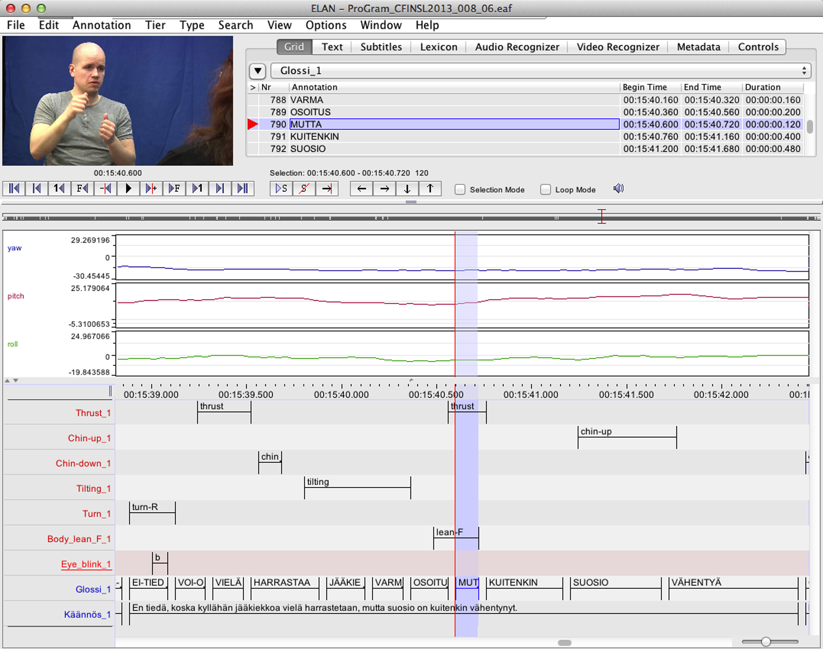Select the Grid tab

tap(294, 47)
